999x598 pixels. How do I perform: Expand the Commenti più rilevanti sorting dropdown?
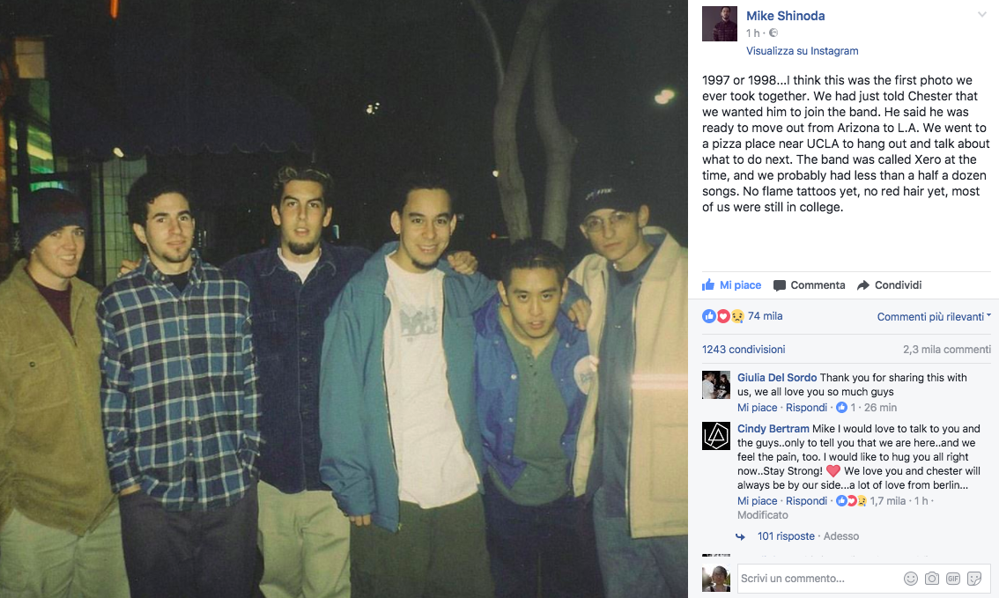pos(934,316)
